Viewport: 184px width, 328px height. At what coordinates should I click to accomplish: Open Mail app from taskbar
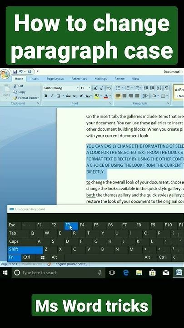(x=166, y=272)
